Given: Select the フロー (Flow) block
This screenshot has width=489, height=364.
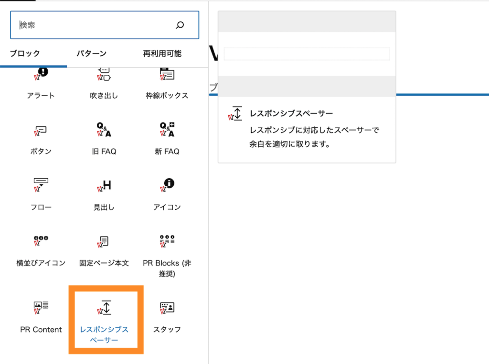Looking at the screenshot, I should pos(41,195).
